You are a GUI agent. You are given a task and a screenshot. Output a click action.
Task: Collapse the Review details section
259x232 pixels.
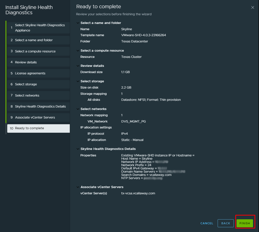pyautogui.click(x=78, y=66)
